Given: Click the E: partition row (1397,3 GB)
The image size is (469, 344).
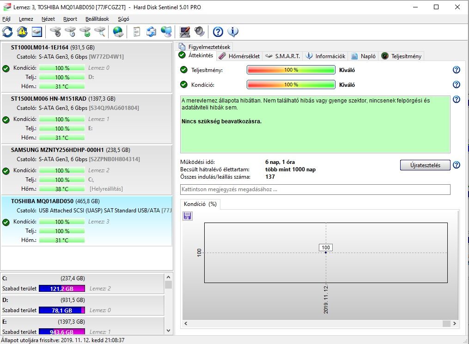Looking at the screenshot, I should (x=83, y=326).
